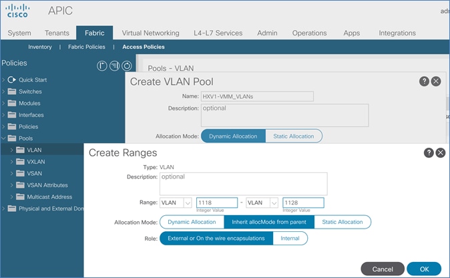Screen dimensions: 450x278
Task: Click the VLAN folder icon
Action: point(20,150)
